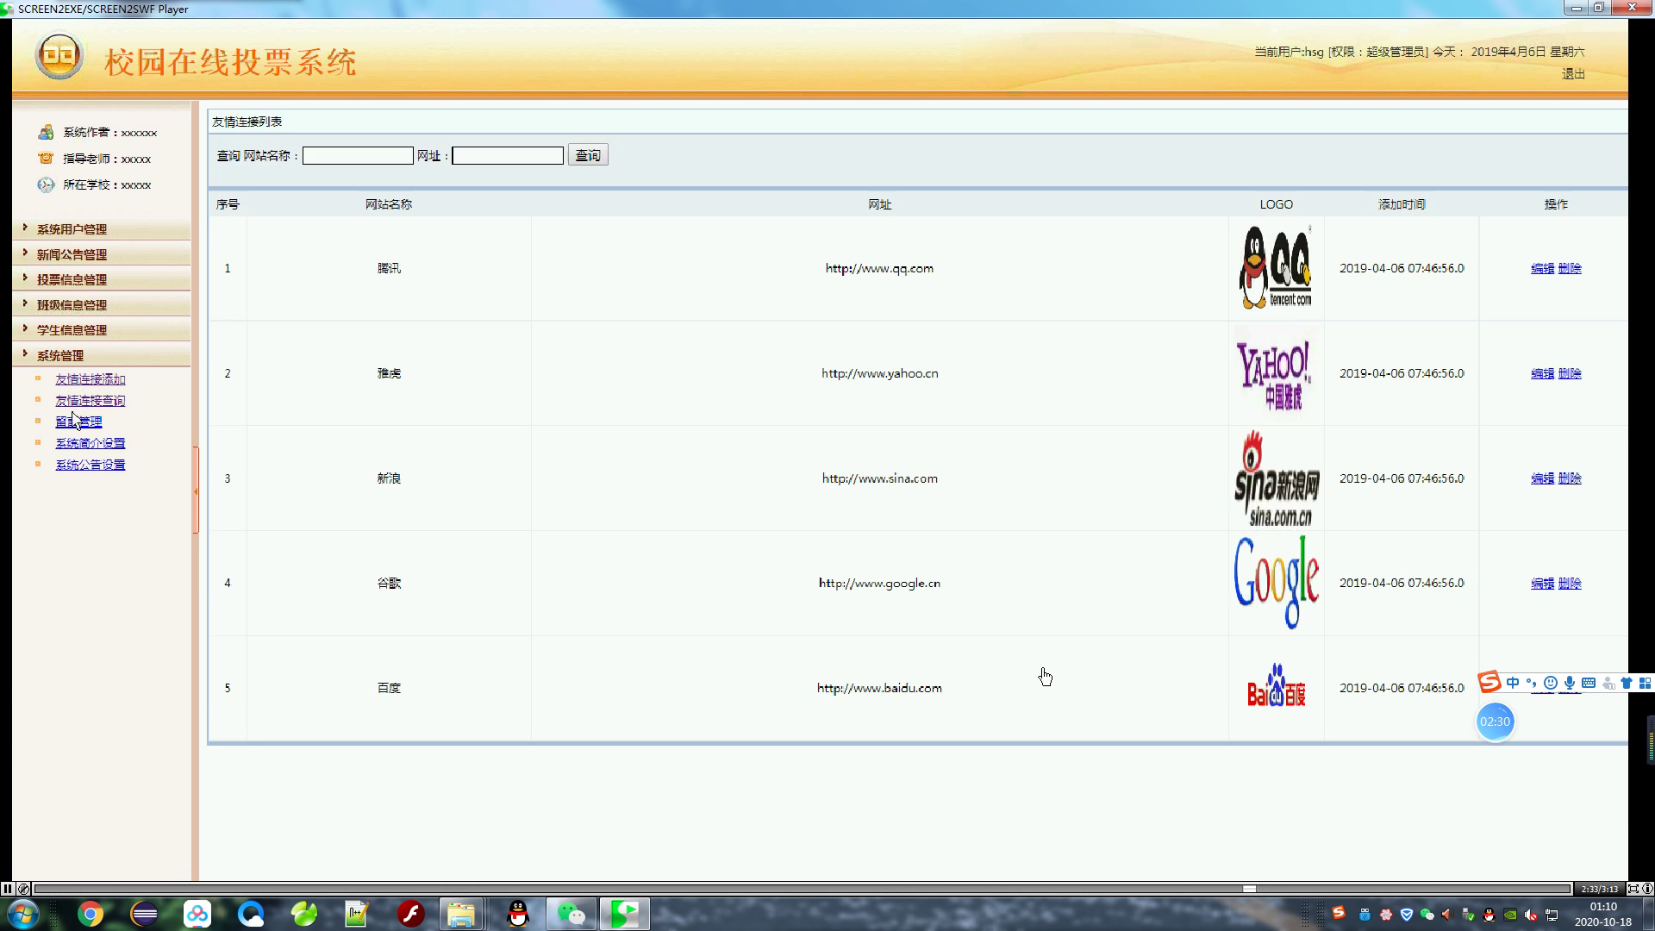Open Adobe Flash from the taskbar
This screenshot has width=1655, height=931.
411,914
